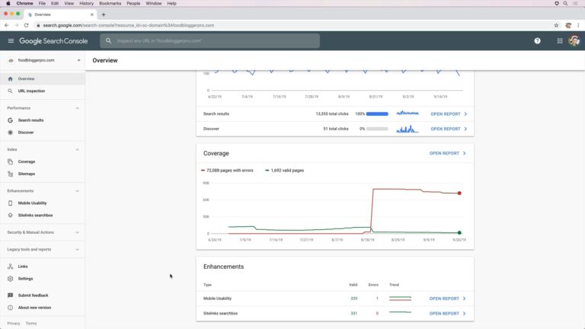
Task: Toggle 1,692 valid pages legend
Action: [x=284, y=171]
